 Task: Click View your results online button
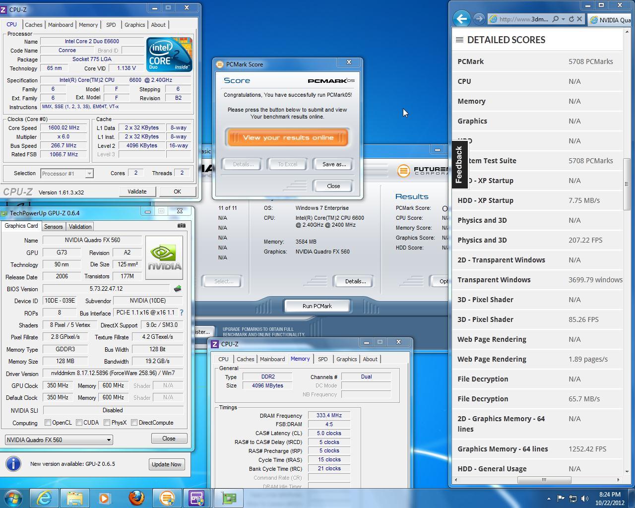click(x=288, y=138)
